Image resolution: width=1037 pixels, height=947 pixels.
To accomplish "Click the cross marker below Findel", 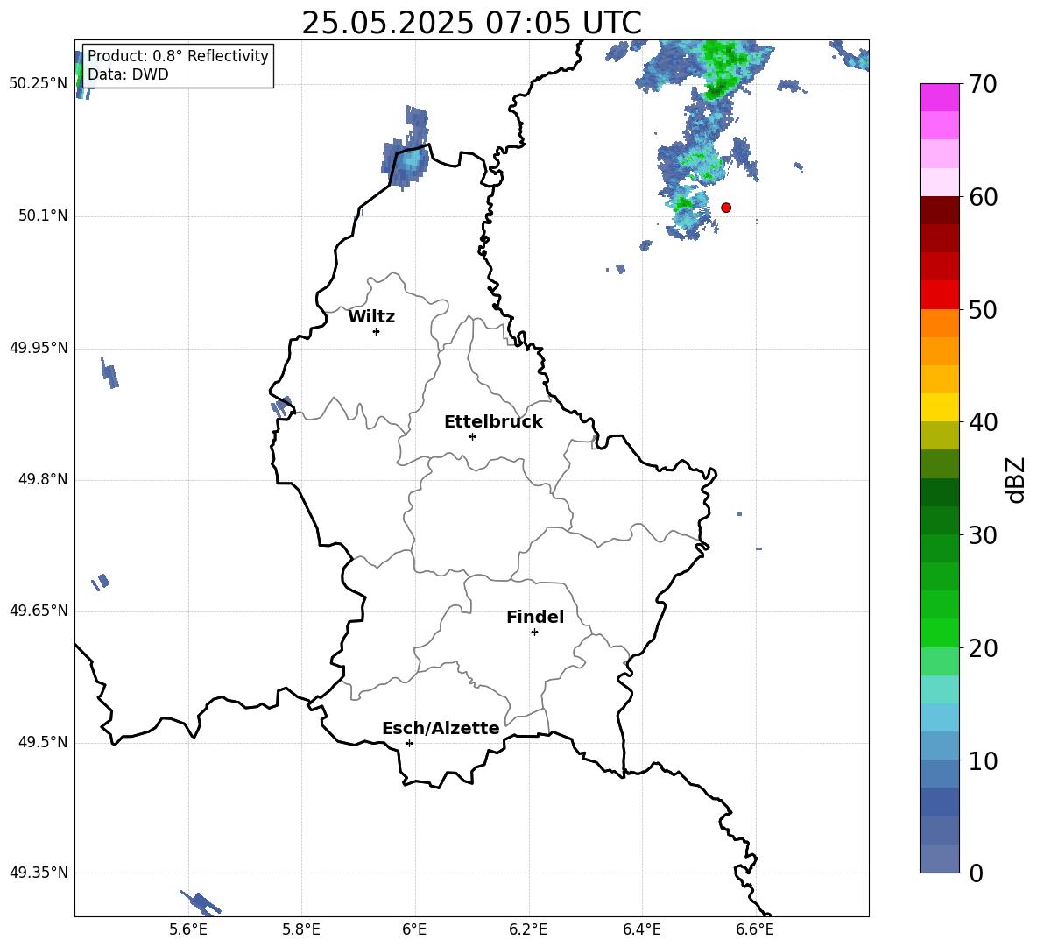I will click(534, 633).
